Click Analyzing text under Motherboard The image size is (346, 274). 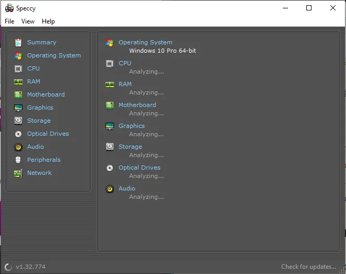146,113
